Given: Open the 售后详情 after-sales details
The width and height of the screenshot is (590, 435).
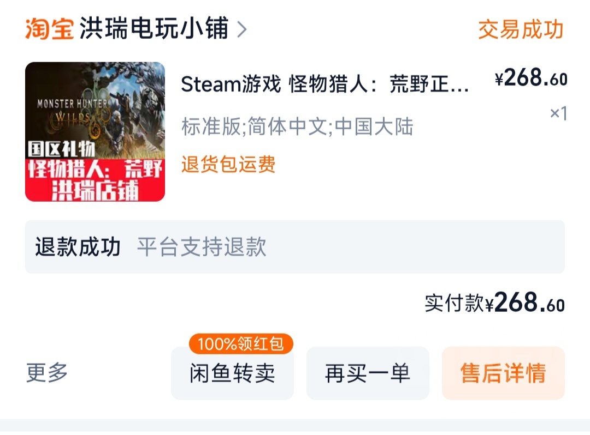Looking at the screenshot, I should coord(503,373).
